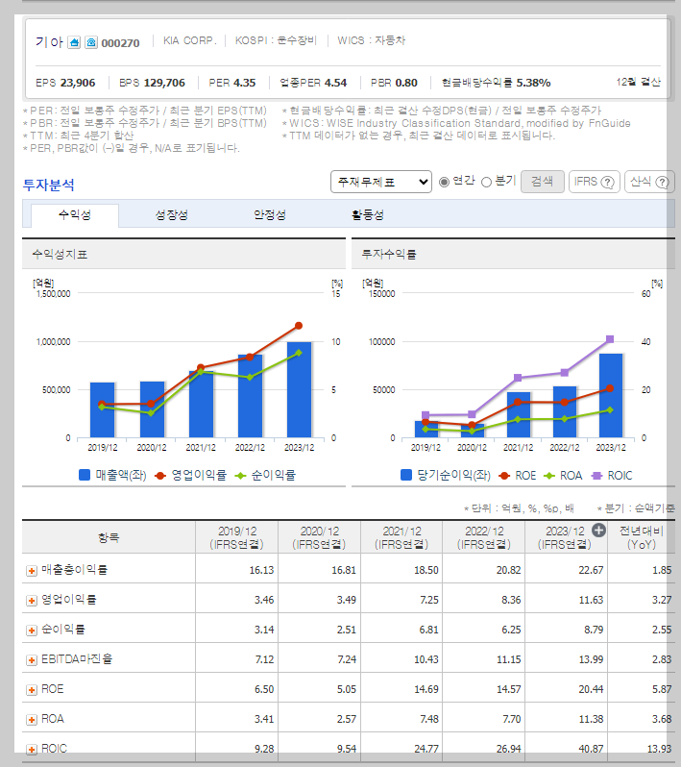Toggle 매출액(좌) legend swatch
The height and width of the screenshot is (767, 681).
click(x=85, y=475)
